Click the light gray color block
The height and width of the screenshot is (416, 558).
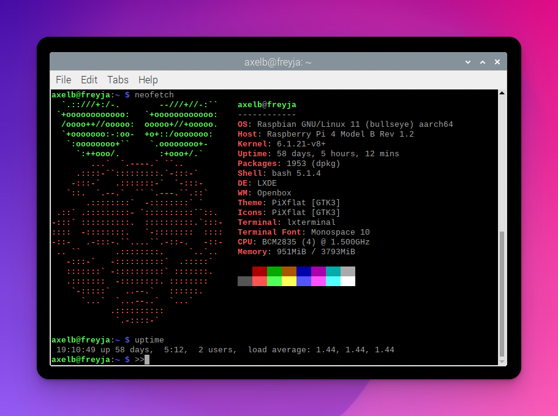[348, 271]
